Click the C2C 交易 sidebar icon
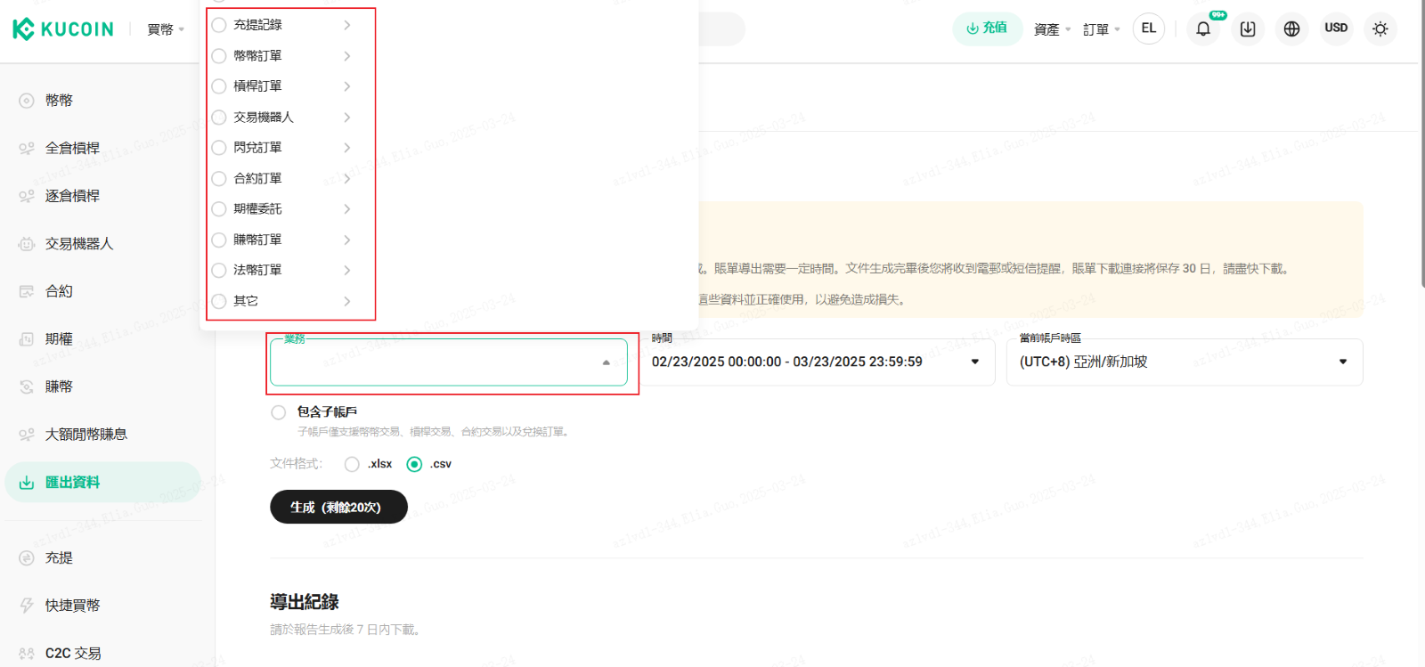 [27, 653]
